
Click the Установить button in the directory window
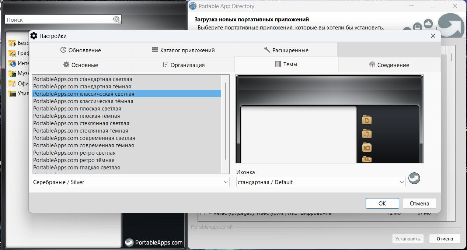pos(408,239)
